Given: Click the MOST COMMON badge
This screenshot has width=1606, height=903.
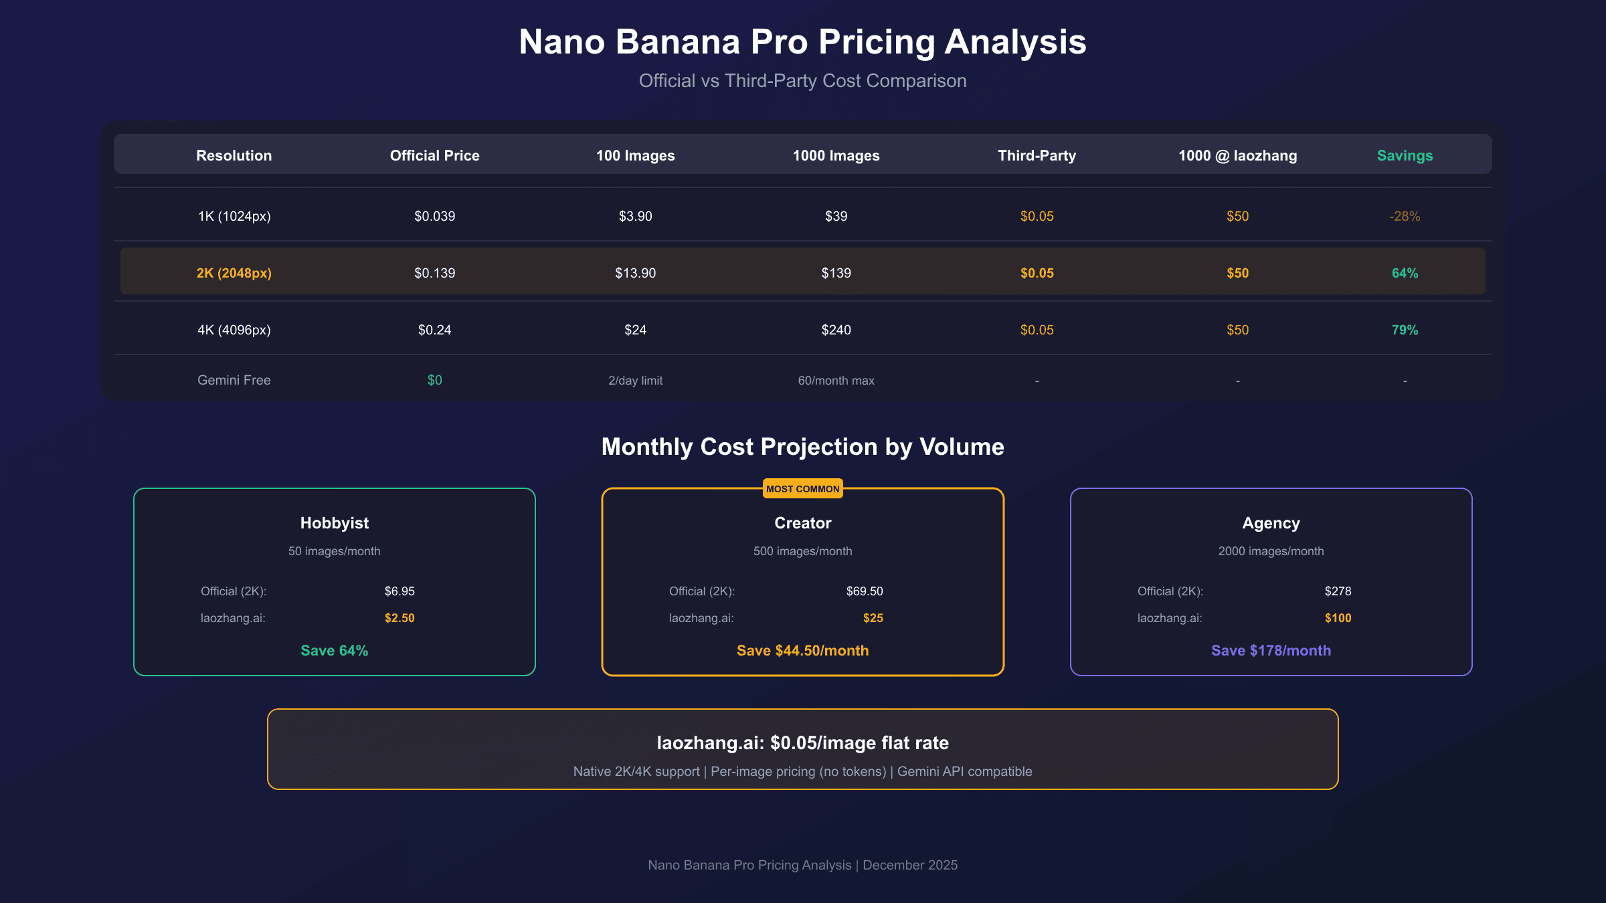Looking at the screenshot, I should (802, 489).
